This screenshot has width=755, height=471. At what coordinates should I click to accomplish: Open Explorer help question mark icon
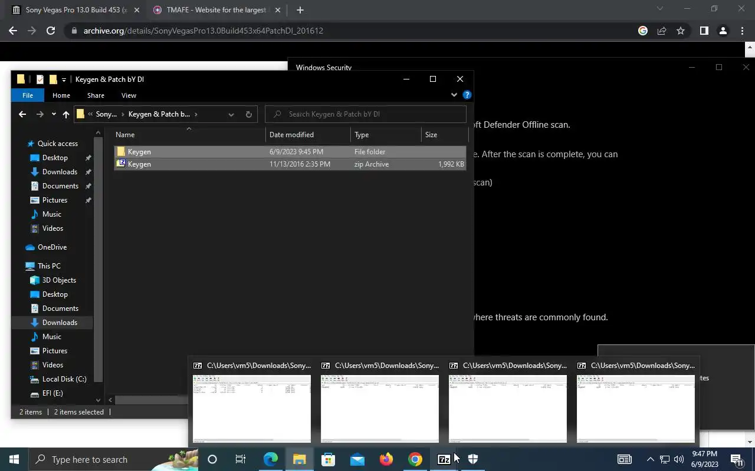click(467, 95)
